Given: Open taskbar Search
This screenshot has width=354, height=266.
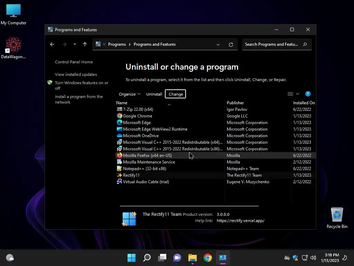Looking at the screenshot, I should [x=147, y=258].
